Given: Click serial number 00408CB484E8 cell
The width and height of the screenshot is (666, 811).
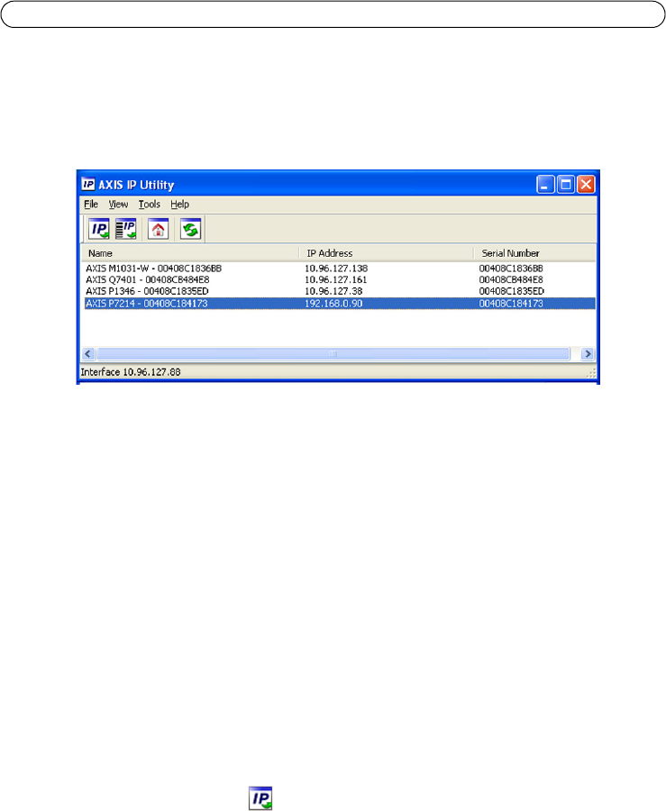Looking at the screenshot, I should pos(511,280).
